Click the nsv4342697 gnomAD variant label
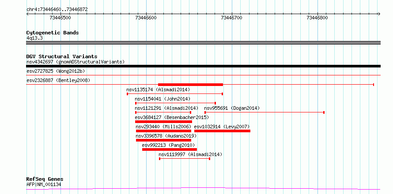Screen dimensions: 393x194 coord(76,62)
